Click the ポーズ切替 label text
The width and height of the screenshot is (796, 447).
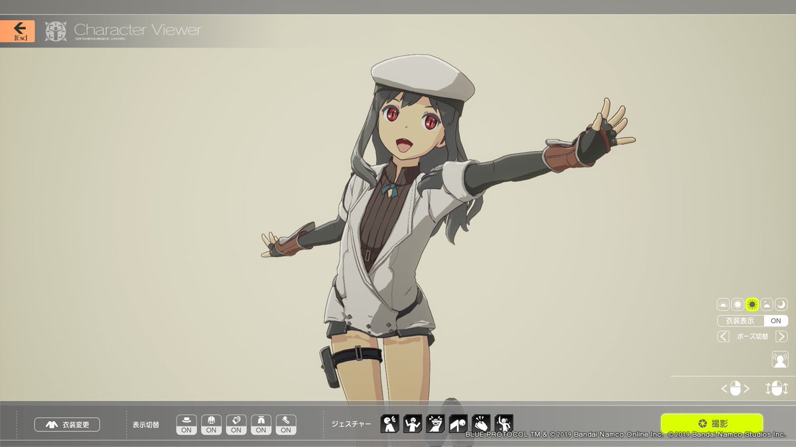[x=752, y=336]
